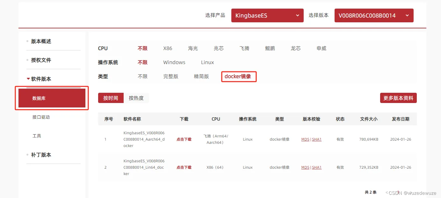The image size is (441, 198).
Task: Click the KingbaseES_V008R006C008B0014_Aarch64_docker software name
Action: 144,139
